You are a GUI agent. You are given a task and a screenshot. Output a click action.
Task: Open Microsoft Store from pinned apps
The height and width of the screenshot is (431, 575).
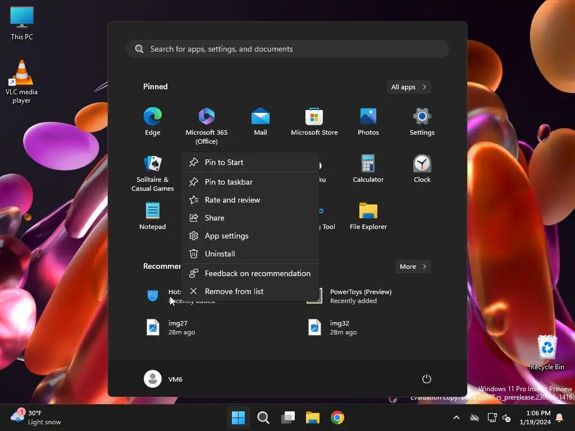click(x=314, y=121)
